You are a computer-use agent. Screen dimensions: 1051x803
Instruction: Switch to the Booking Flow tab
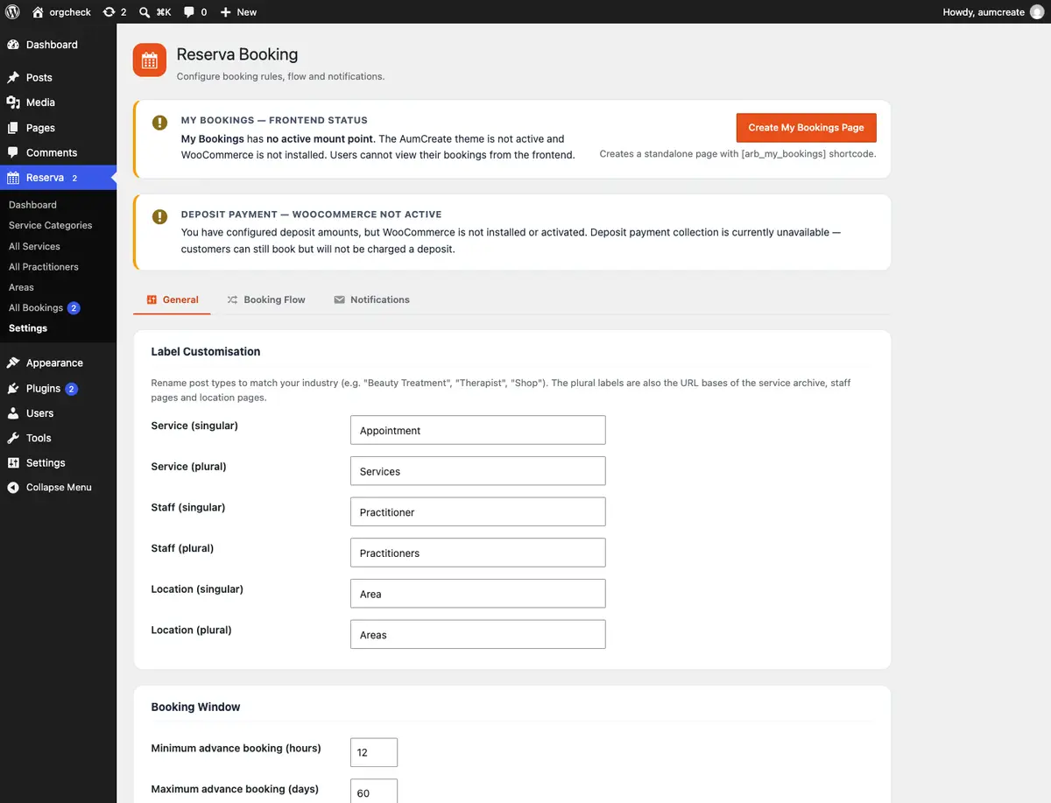(x=266, y=299)
